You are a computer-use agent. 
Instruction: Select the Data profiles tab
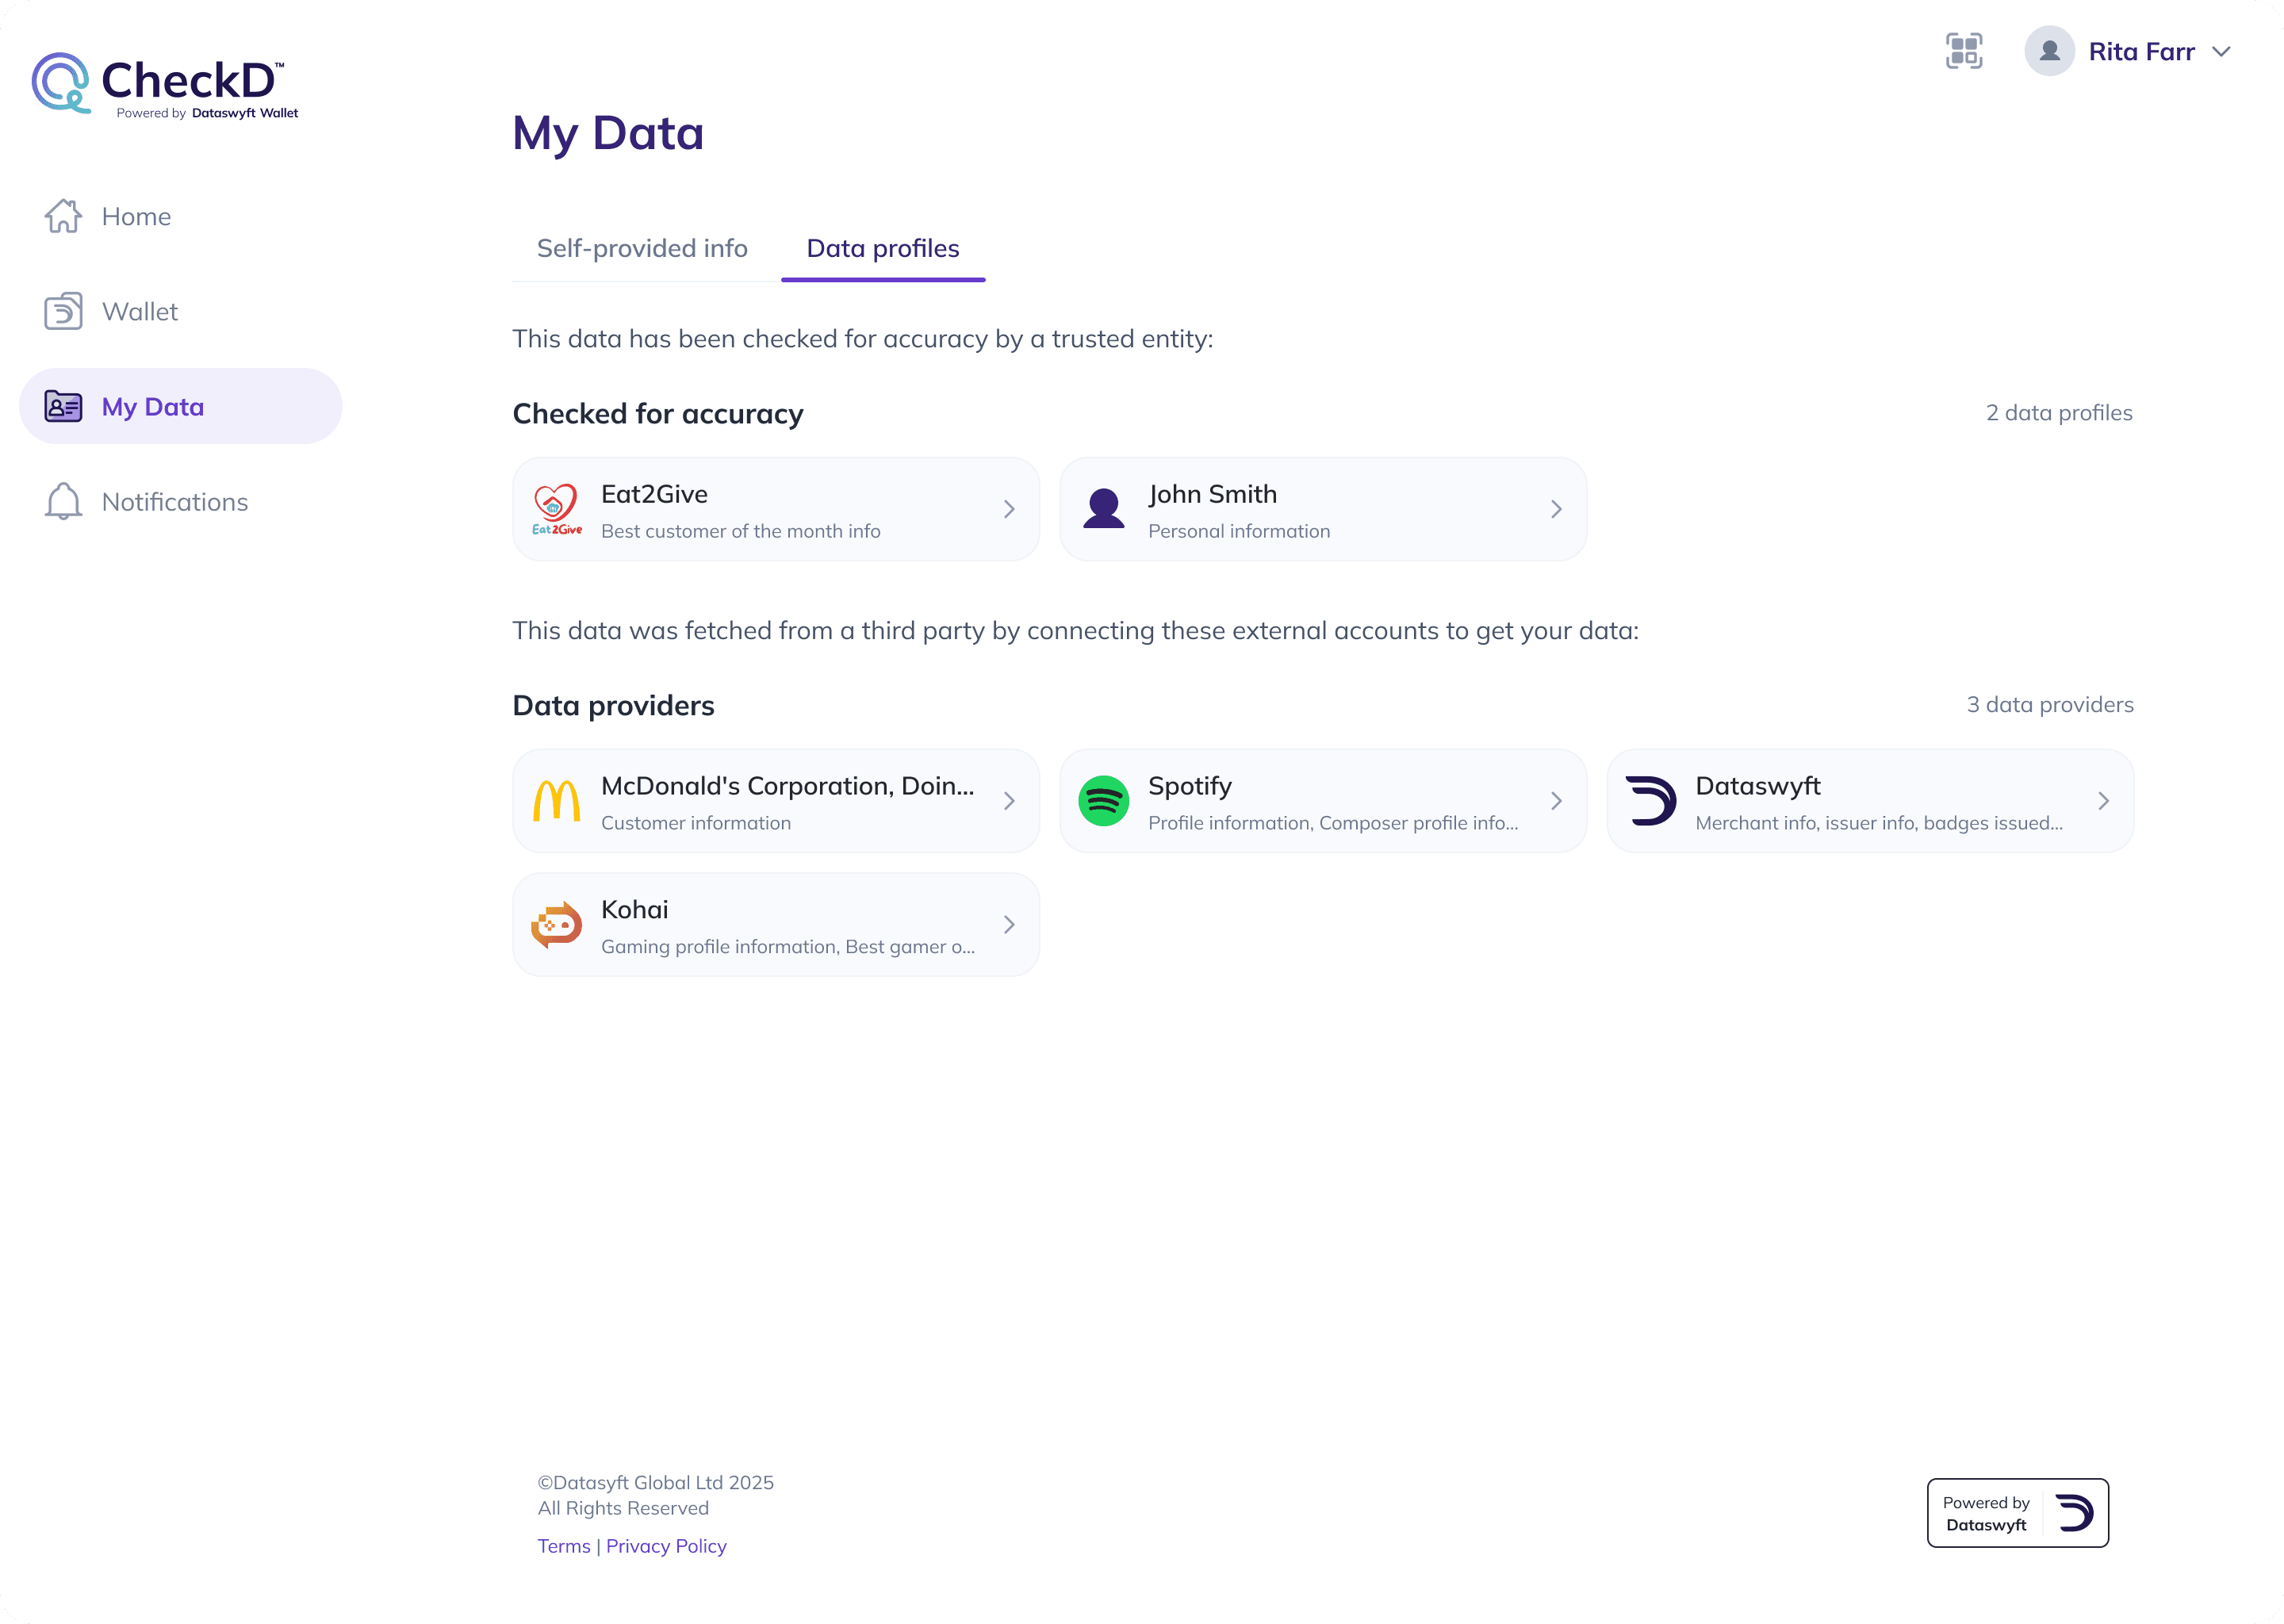[882, 248]
